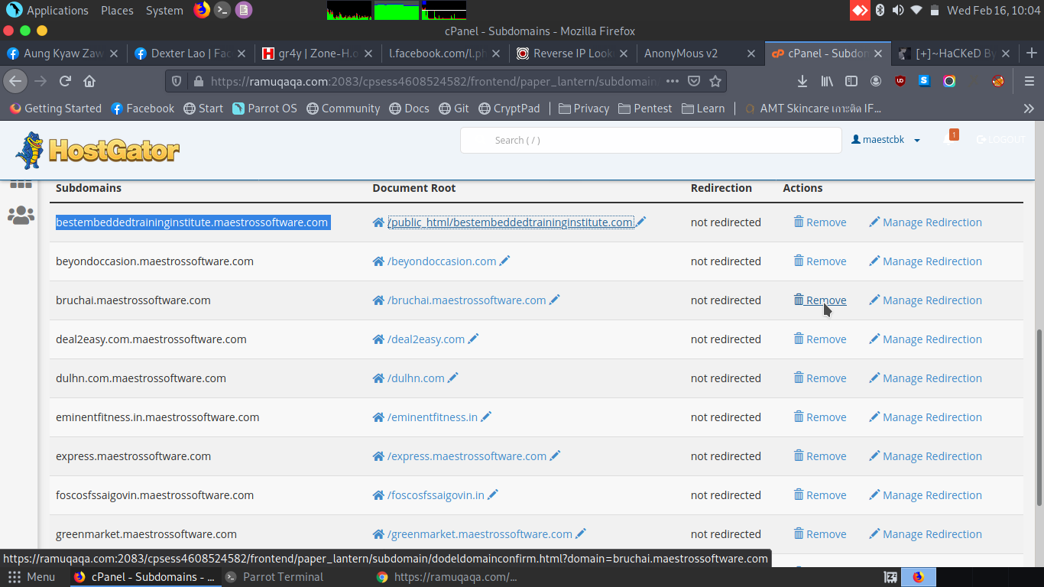Select eminentfitness.in.maestrossoftware.com subdomain text
1044x587 pixels.
(x=157, y=417)
